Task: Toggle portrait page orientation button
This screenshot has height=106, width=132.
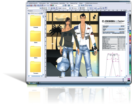Action: point(52,8)
